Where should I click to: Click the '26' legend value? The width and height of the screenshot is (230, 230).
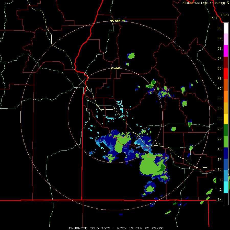click(220, 129)
